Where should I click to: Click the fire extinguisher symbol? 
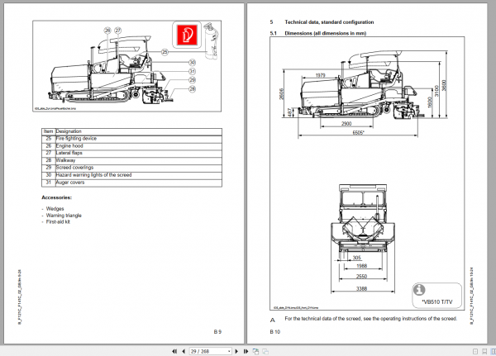187,34
